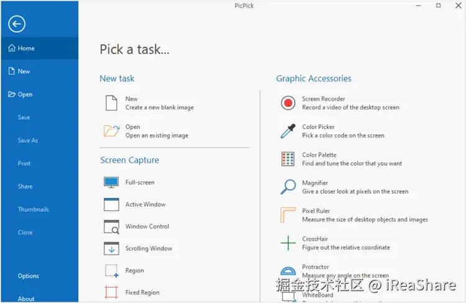Select Open in the left sidebar

point(40,94)
